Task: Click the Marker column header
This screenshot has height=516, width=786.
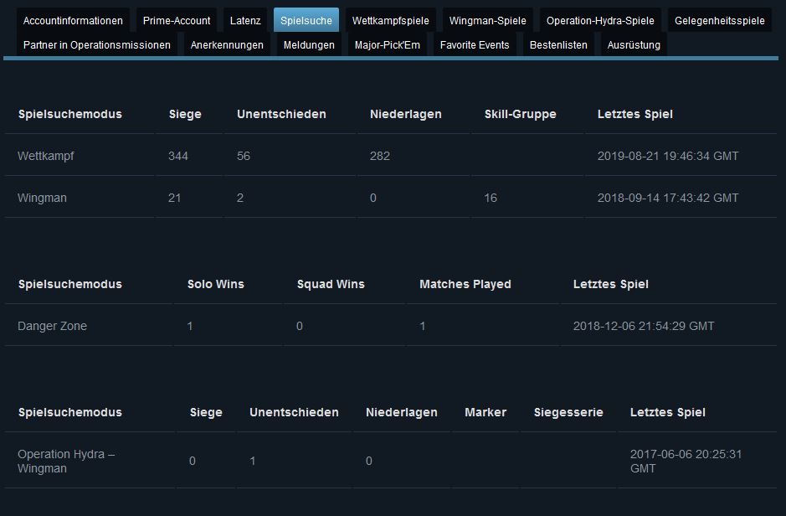Action: point(485,413)
